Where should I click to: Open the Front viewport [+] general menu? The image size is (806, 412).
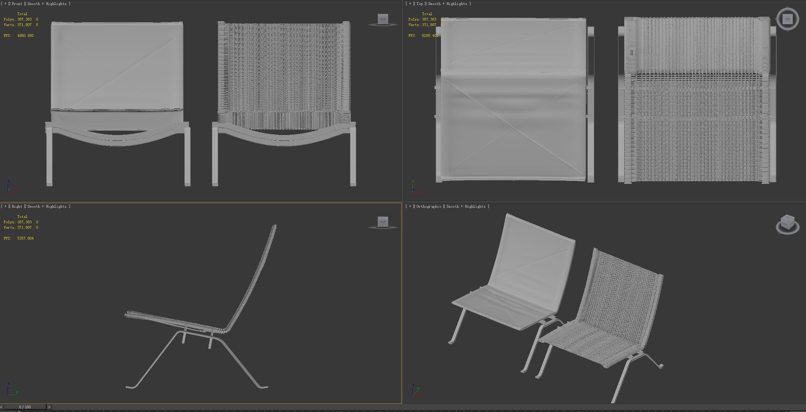pyautogui.click(x=5, y=4)
